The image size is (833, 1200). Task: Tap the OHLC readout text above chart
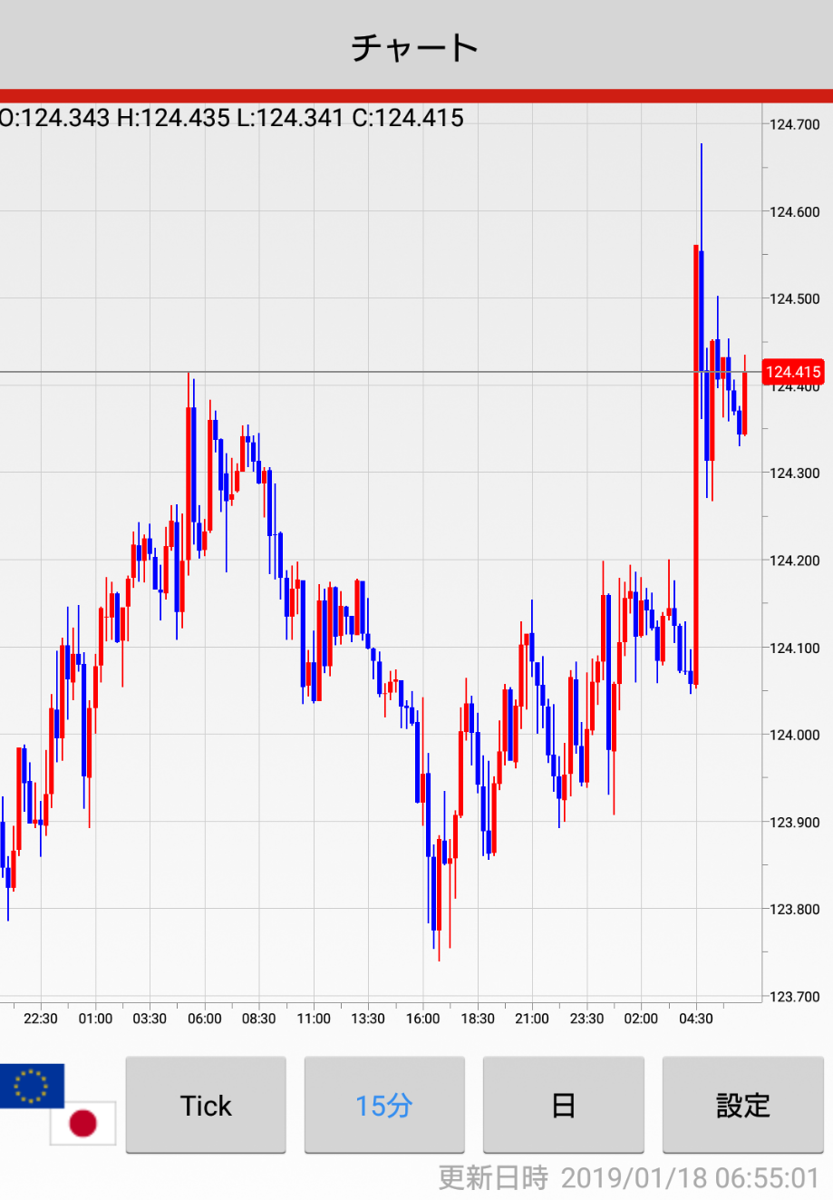coord(232,118)
